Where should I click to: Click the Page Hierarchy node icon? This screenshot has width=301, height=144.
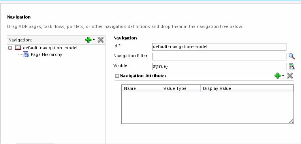(x=26, y=55)
